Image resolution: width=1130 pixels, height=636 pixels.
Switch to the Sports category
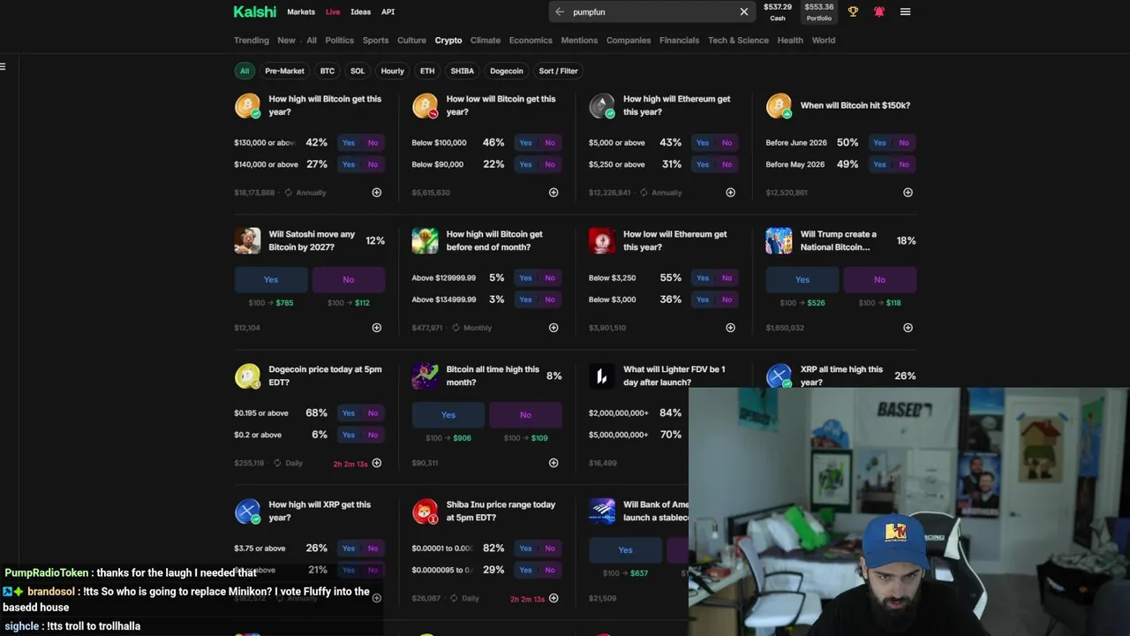[375, 40]
